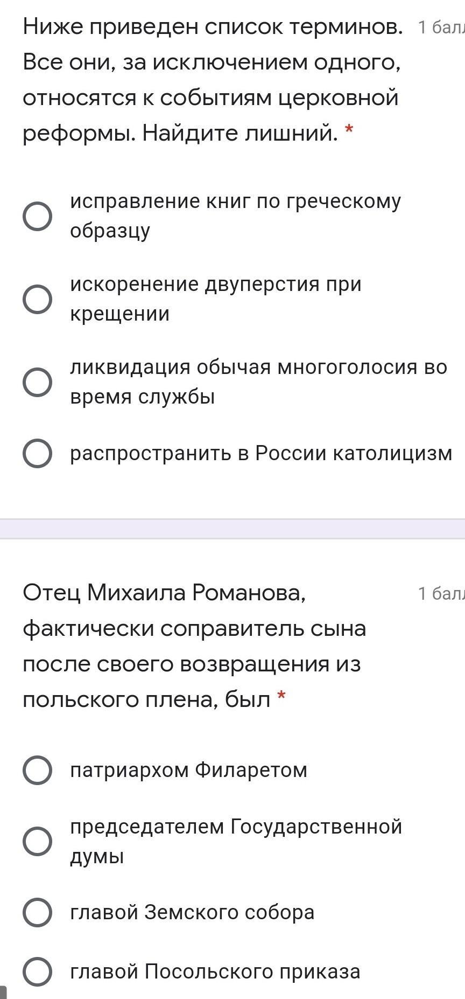Click '1 балл' beside the Михаил Романов question
The height and width of the screenshot is (999, 465).
pyautogui.click(x=441, y=594)
